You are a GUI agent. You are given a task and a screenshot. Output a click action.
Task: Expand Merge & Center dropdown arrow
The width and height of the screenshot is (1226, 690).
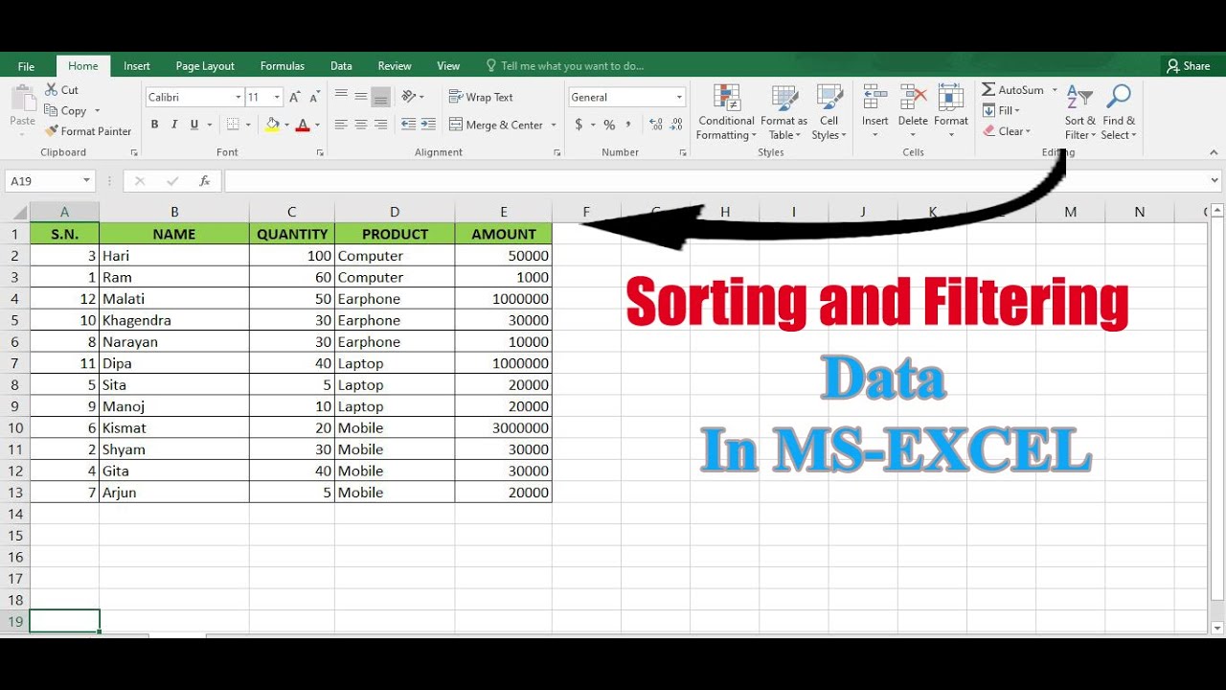553,125
